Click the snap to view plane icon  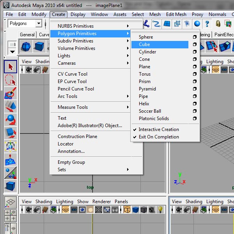(167, 24)
